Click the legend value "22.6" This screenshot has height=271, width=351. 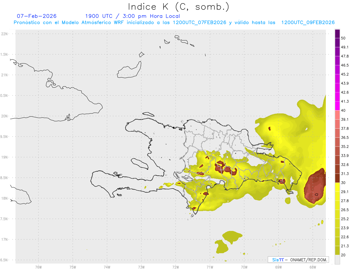[345, 237]
